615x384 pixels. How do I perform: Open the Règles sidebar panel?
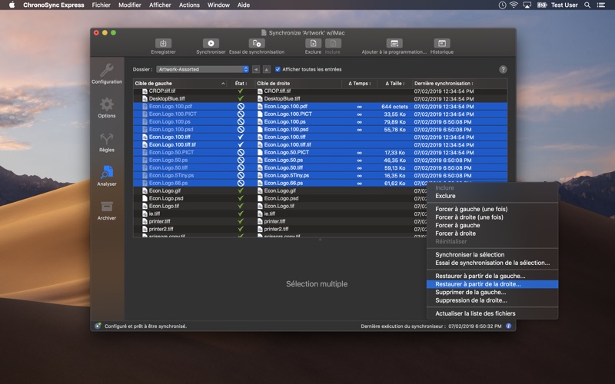tap(107, 142)
